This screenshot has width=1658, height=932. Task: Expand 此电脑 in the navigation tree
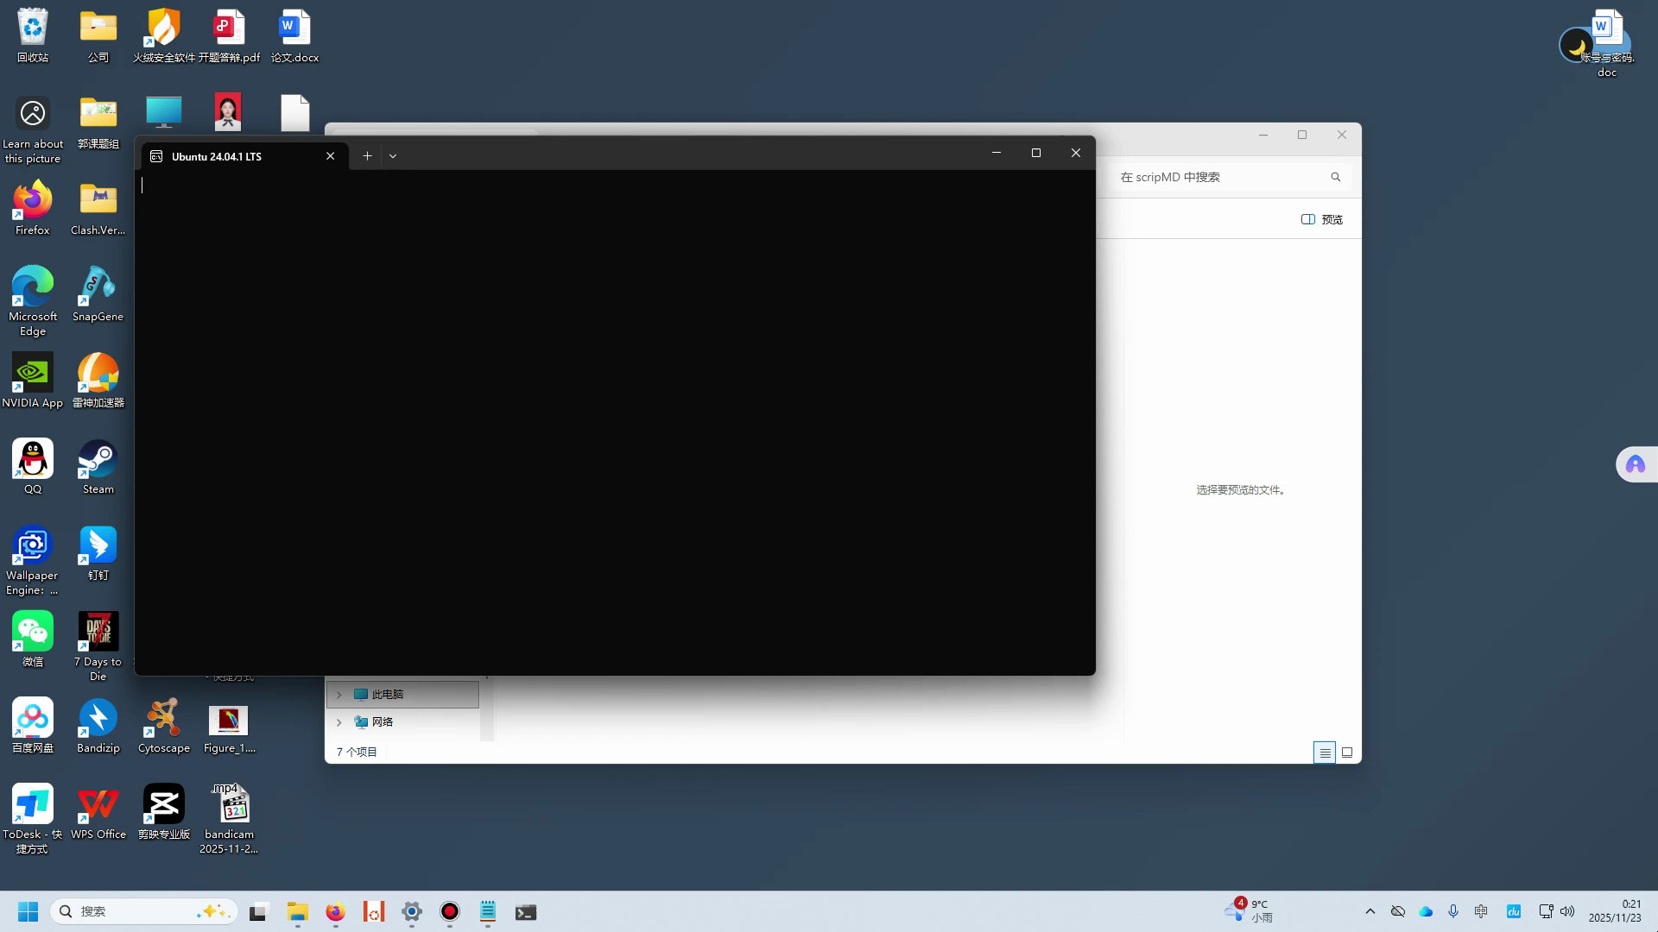(339, 694)
